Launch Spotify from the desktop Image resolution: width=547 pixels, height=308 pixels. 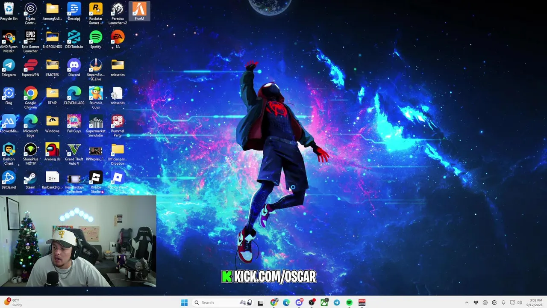96,40
